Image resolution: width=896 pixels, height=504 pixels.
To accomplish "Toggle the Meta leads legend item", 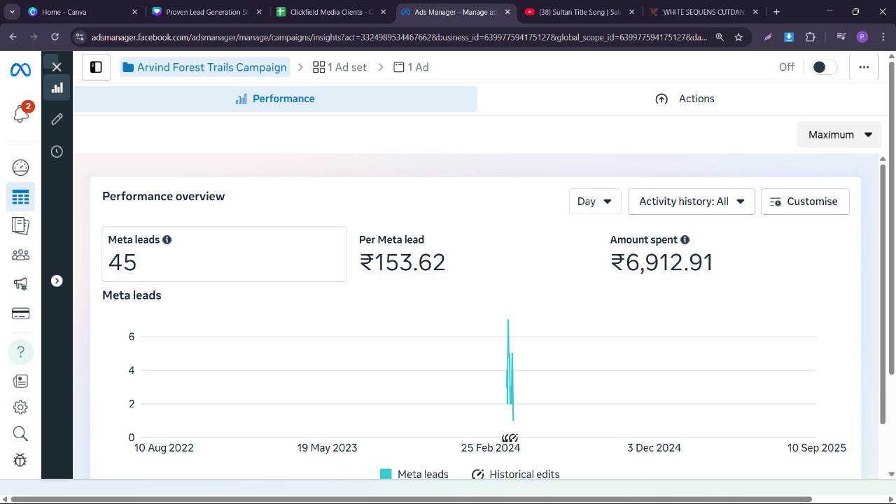I will coord(414,474).
